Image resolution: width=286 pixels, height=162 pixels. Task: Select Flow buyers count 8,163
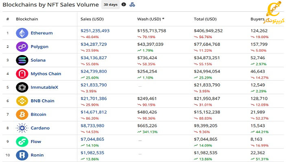256,139
